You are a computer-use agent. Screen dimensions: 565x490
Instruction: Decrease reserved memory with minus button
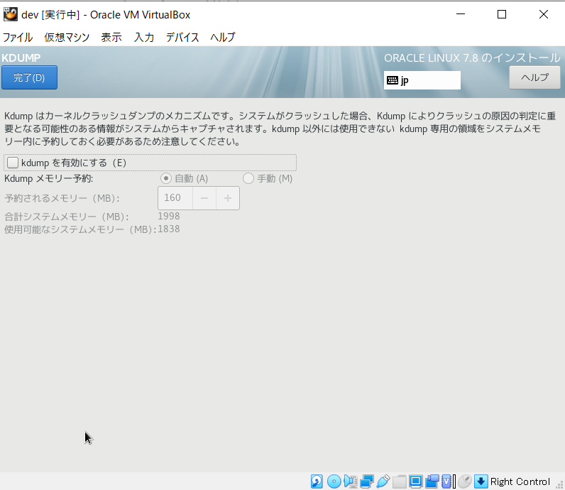pos(204,198)
